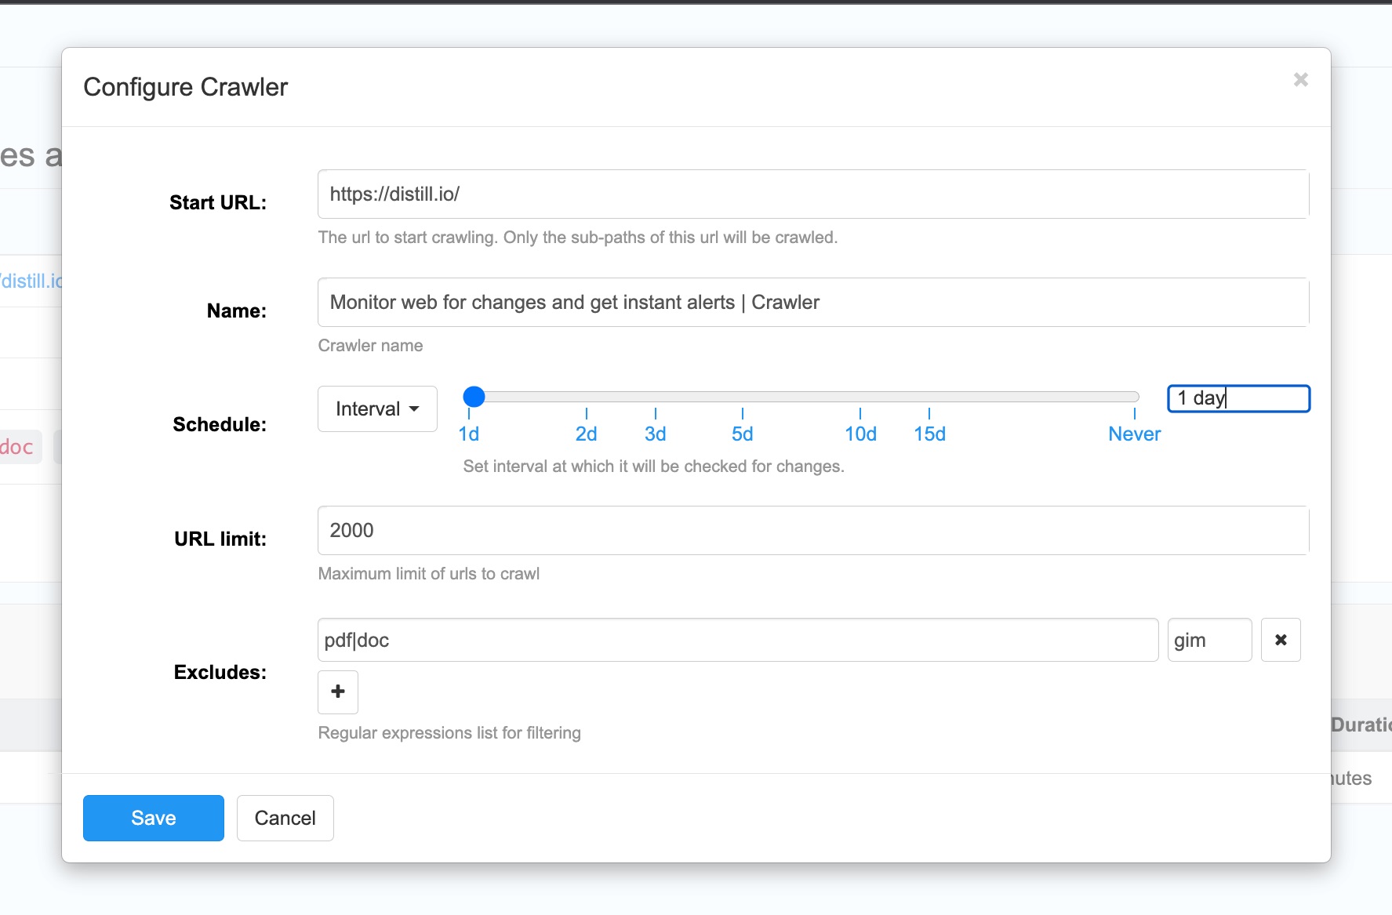Remove the pdf|doc exclude pattern
This screenshot has width=1392, height=915.
[1280, 640]
